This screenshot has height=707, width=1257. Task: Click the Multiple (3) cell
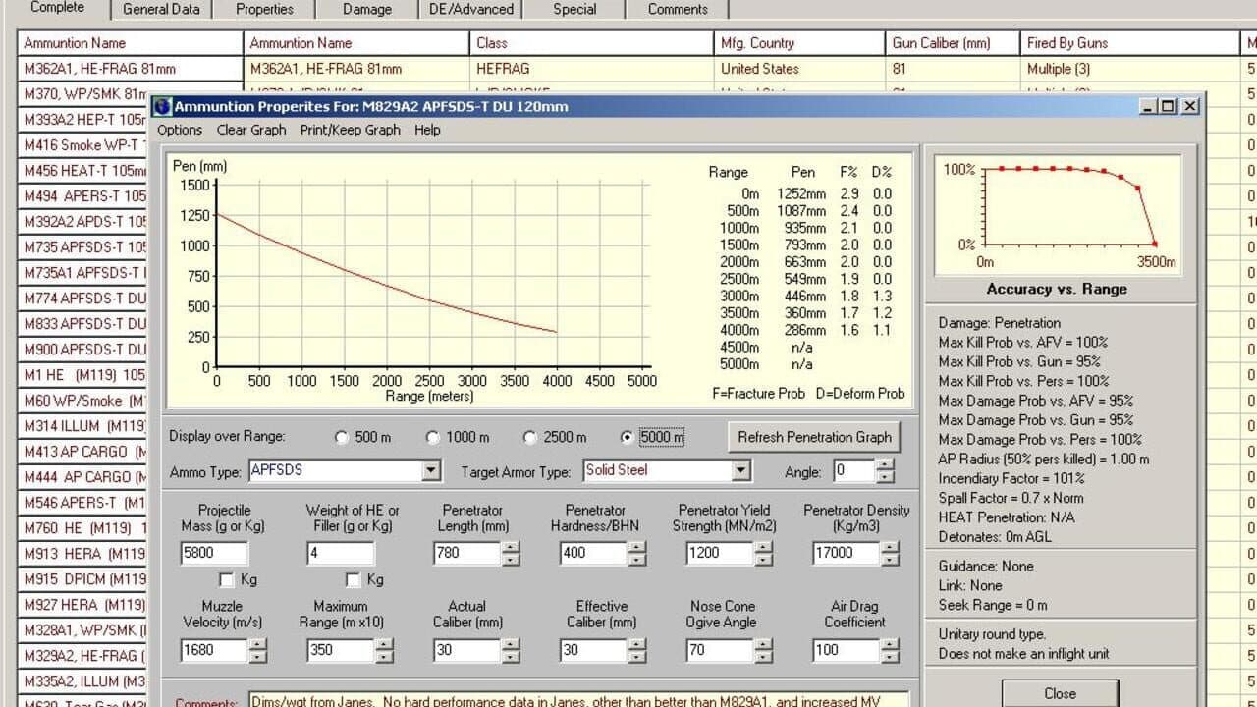tap(1130, 69)
